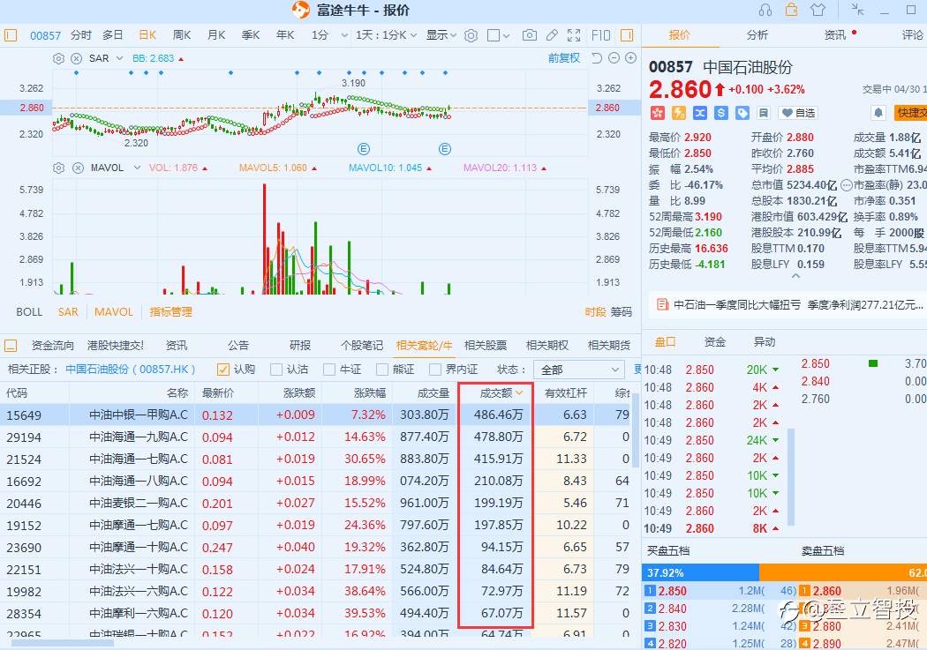Viewport: 927px width, 650px height.
Task: Take a chart screenshot with camera icon
Action: tap(530, 35)
